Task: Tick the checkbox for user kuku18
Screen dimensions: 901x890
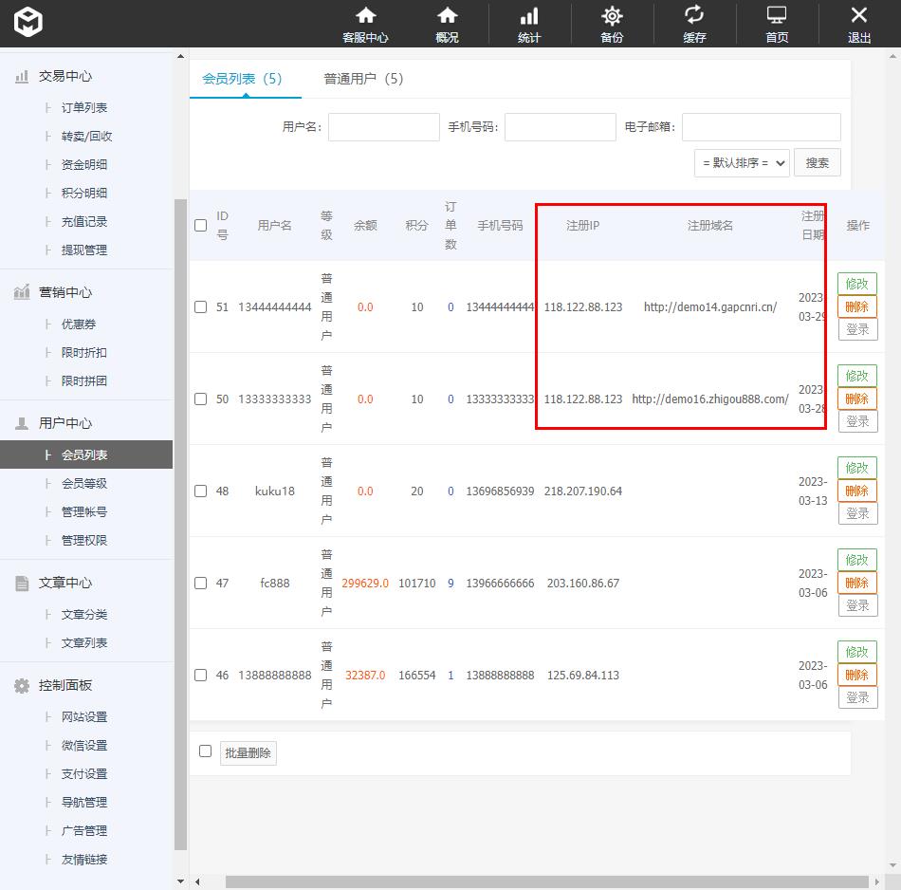Action: (x=200, y=491)
